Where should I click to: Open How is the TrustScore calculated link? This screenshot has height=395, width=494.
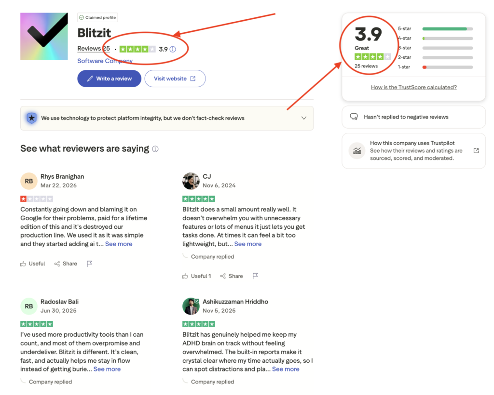point(413,87)
